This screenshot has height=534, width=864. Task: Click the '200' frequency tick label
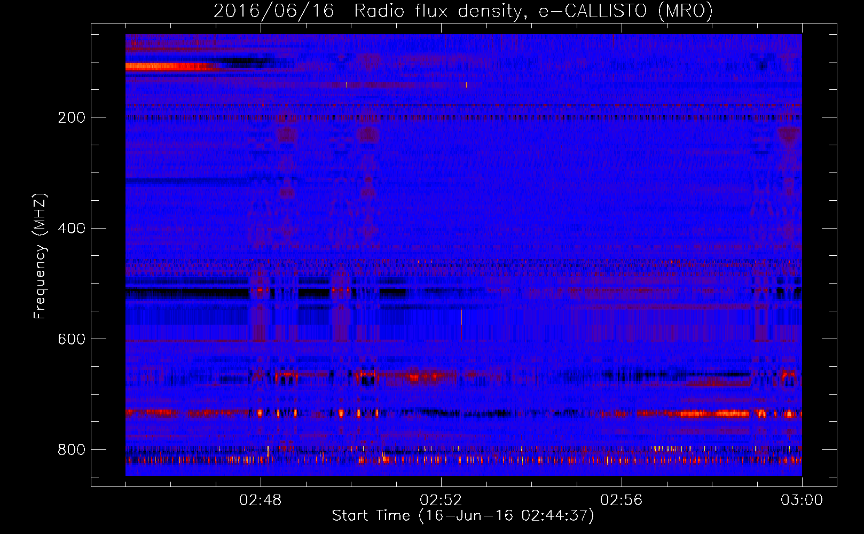pos(72,117)
